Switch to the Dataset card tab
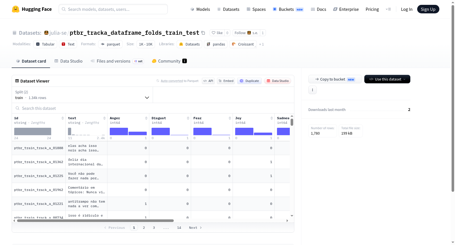Viewport: 455px width, 245px height. click(x=31, y=61)
